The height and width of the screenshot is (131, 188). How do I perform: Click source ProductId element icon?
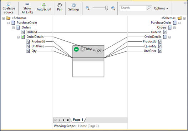[x=28, y=41]
